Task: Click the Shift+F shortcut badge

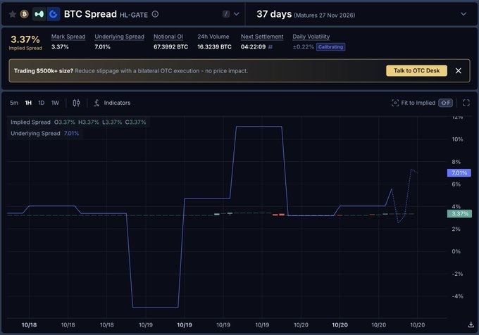Action: [x=445, y=103]
